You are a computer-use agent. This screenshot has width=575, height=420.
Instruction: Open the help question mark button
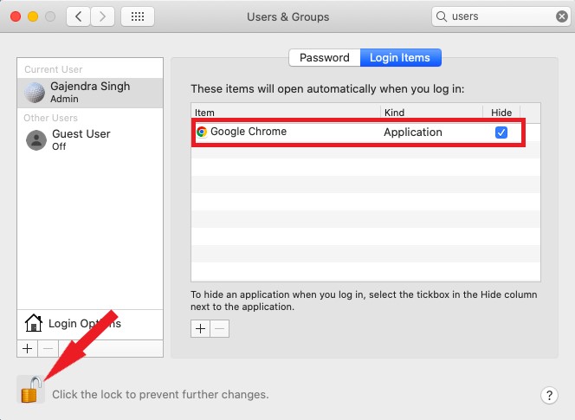(549, 395)
